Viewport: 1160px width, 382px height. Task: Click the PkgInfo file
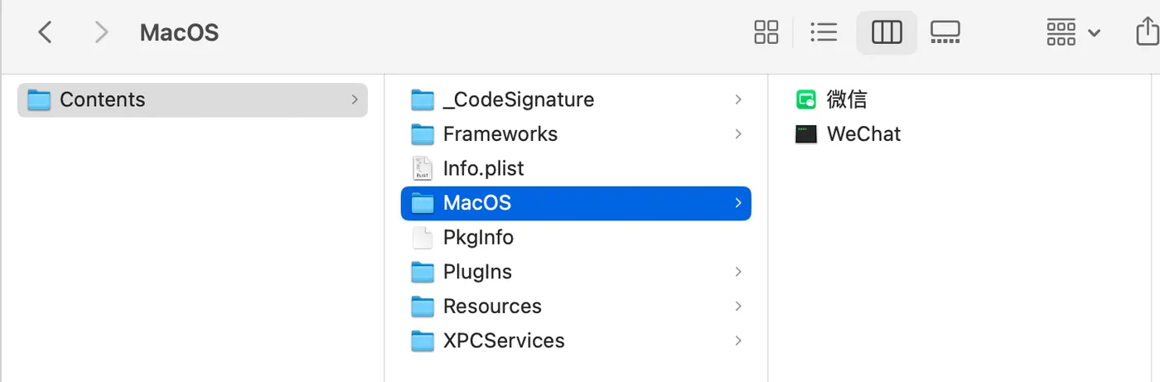click(478, 238)
